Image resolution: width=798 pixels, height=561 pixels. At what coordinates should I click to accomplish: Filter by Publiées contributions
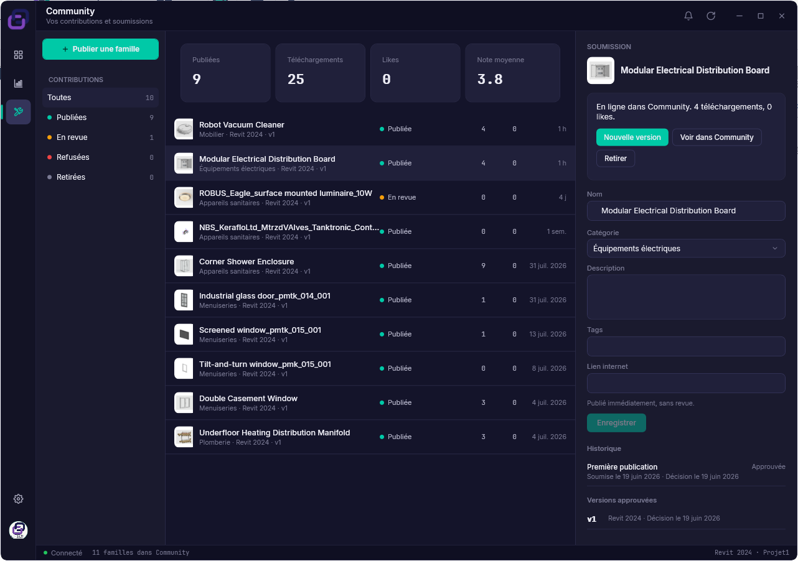click(x=100, y=118)
